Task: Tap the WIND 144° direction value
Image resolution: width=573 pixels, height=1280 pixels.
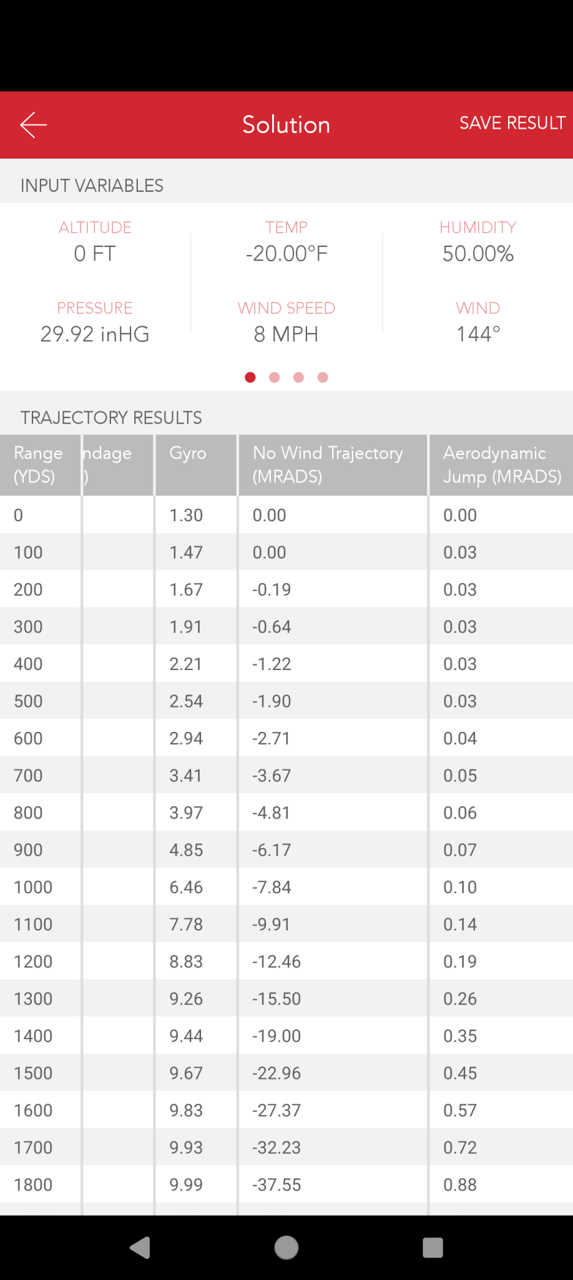Action: 477,334
